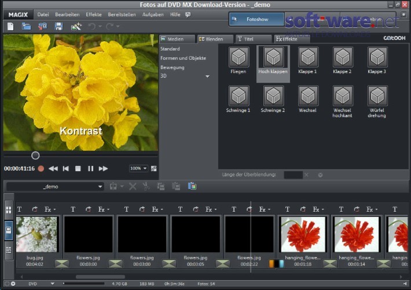
Task: Click the X delete icon above the storyboard
Action: coord(133,186)
